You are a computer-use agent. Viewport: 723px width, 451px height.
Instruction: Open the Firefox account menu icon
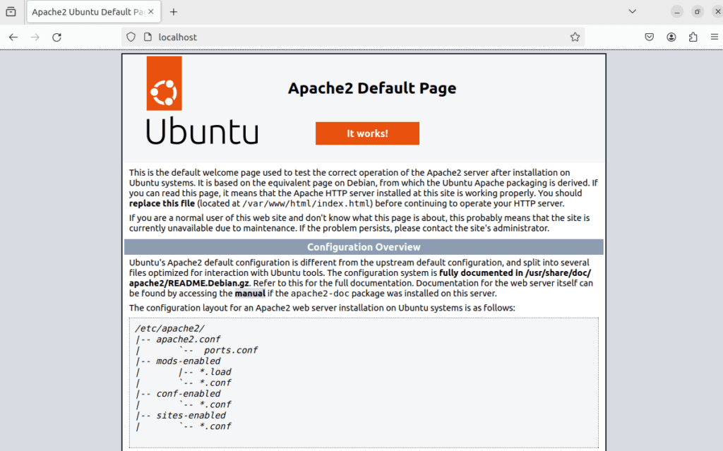click(x=671, y=37)
